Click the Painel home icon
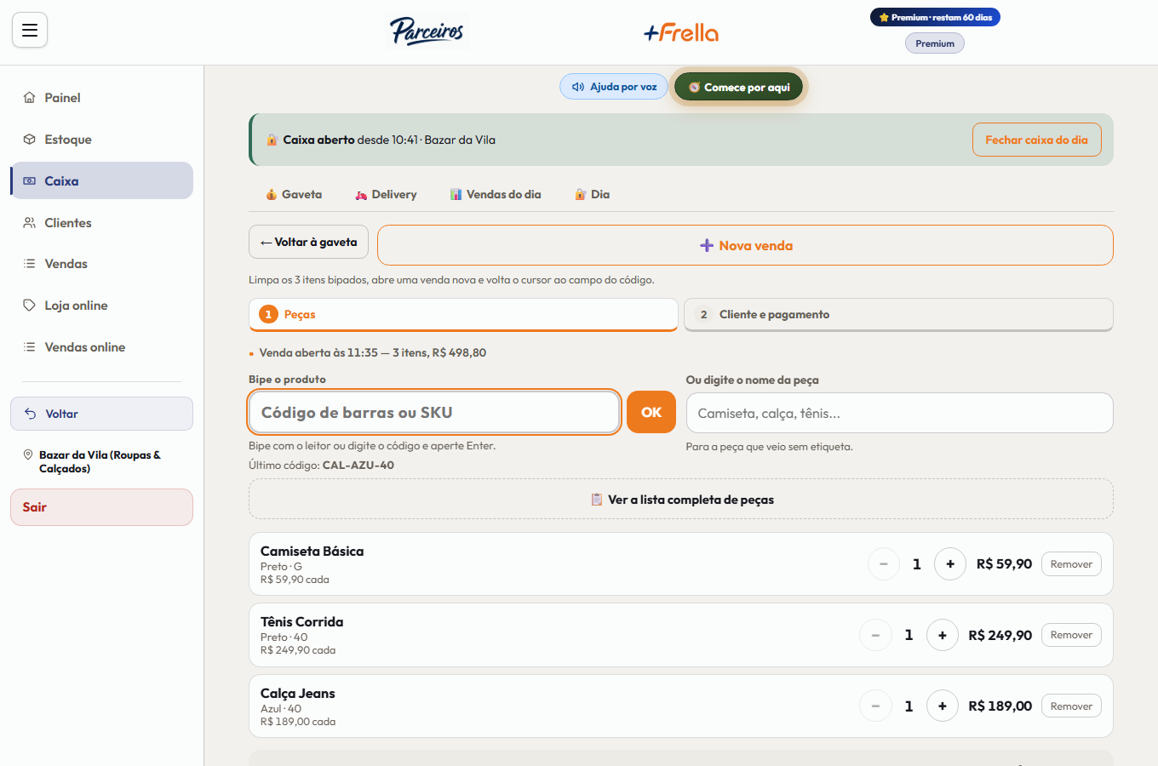1158x766 pixels. 30,98
